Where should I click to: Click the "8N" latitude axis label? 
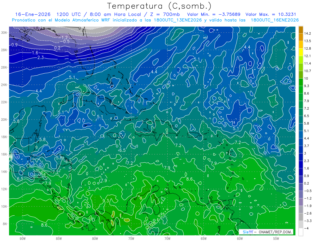pos(5,224)
